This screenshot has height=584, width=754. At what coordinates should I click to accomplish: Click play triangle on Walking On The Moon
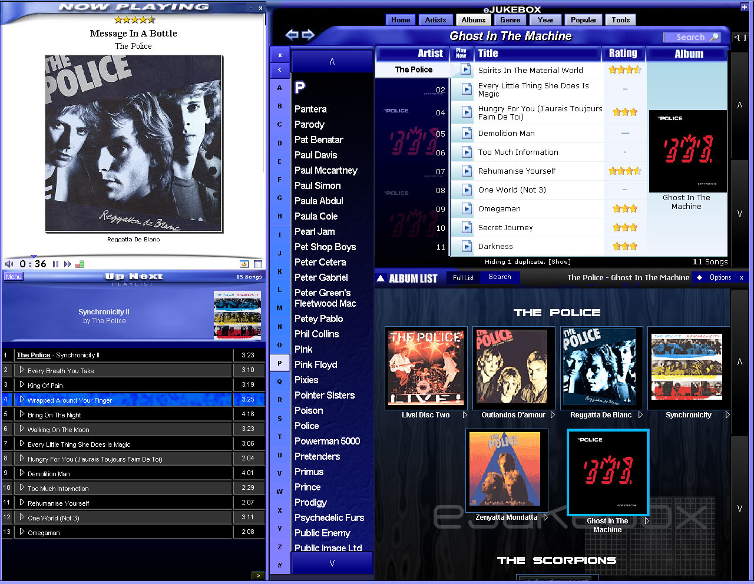pos(22,429)
